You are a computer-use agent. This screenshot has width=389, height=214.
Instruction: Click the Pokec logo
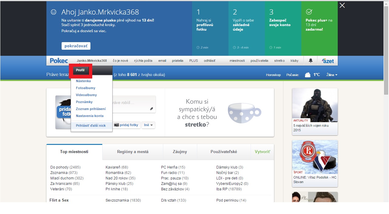[x=59, y=61]
